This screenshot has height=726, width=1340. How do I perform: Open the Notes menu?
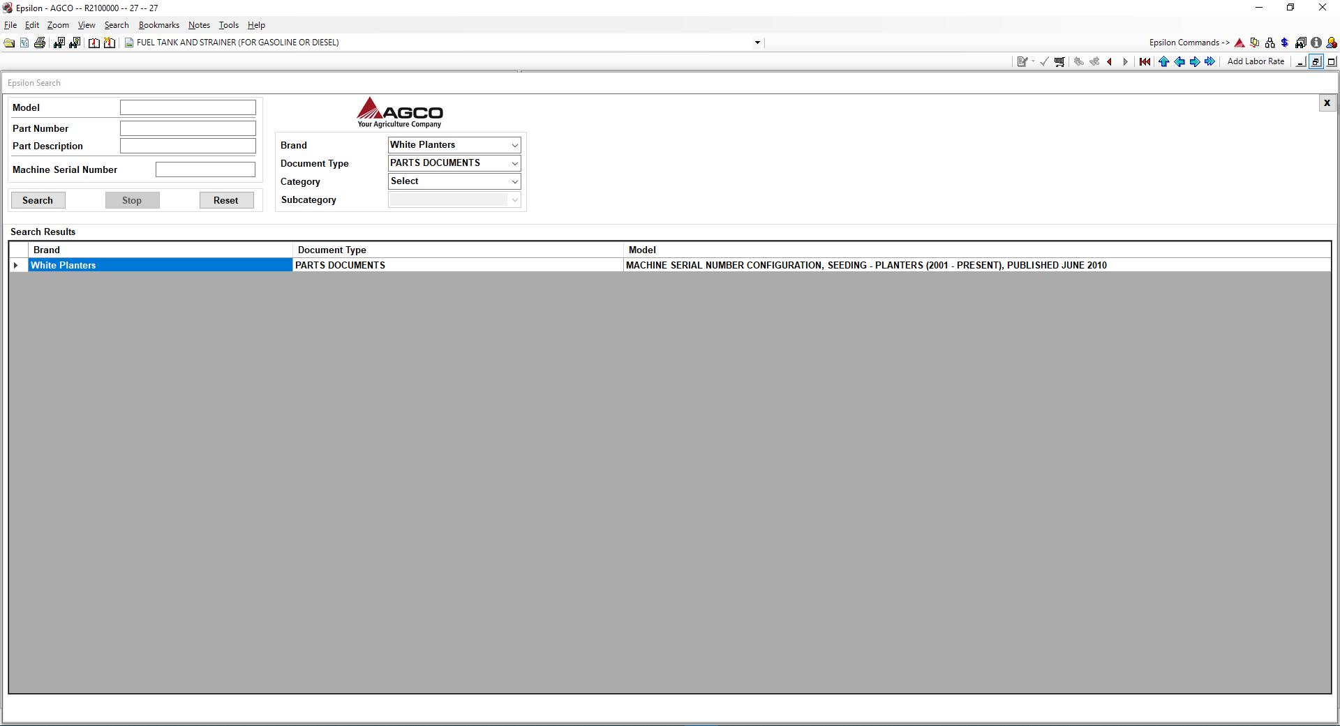(x=199, y=25)
